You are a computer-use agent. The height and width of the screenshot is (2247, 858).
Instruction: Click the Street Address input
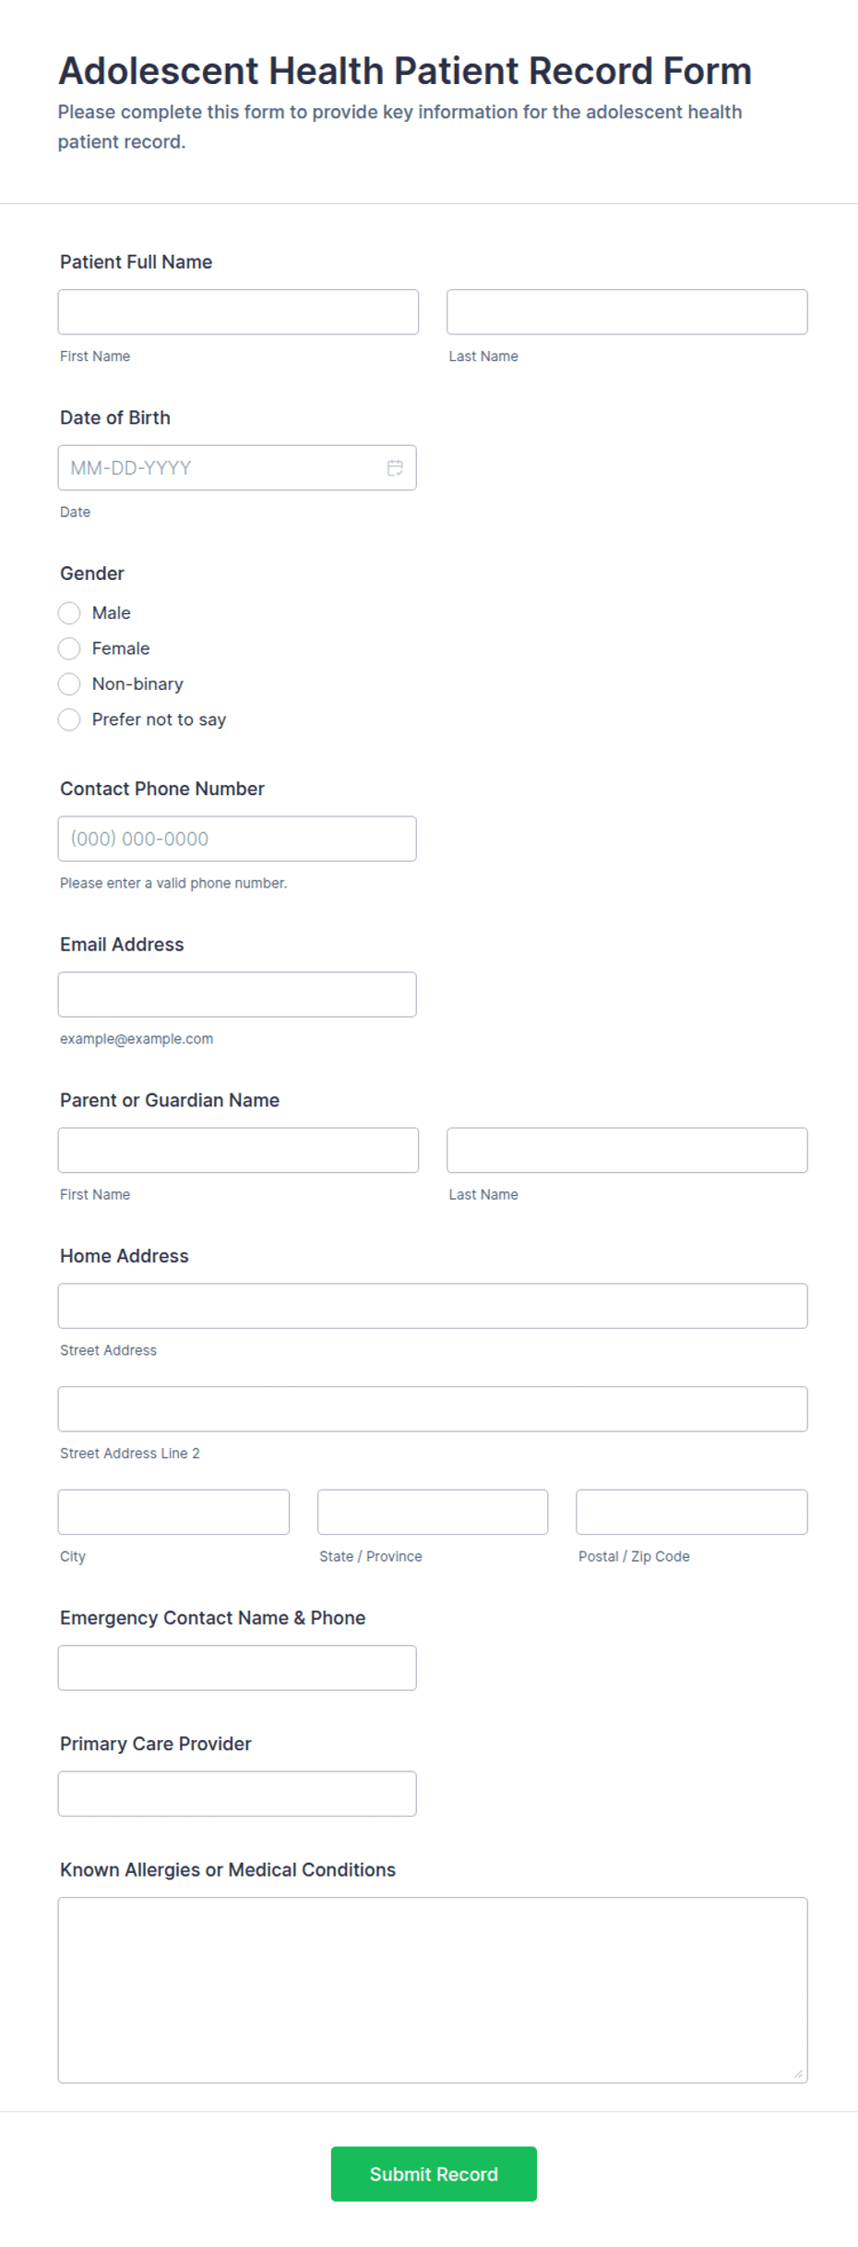coord(433,1306)
